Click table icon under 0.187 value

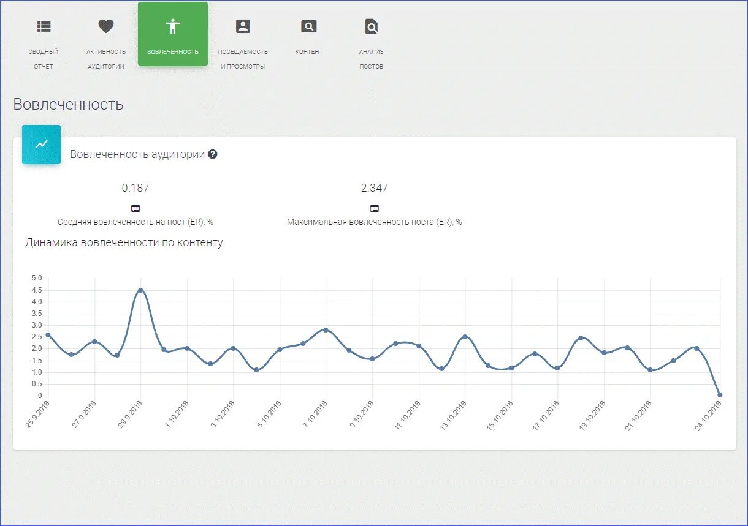tap(135, 208)
